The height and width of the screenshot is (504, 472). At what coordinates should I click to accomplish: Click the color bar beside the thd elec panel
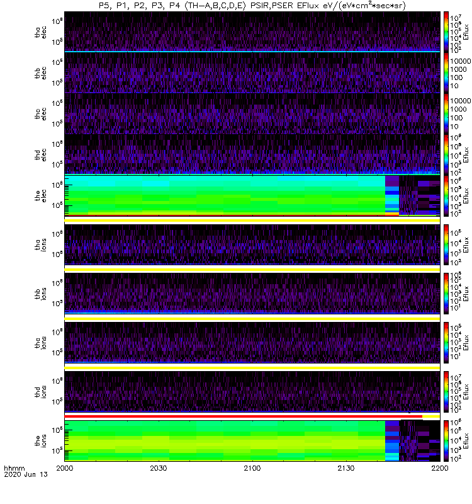tap(446, 154)
